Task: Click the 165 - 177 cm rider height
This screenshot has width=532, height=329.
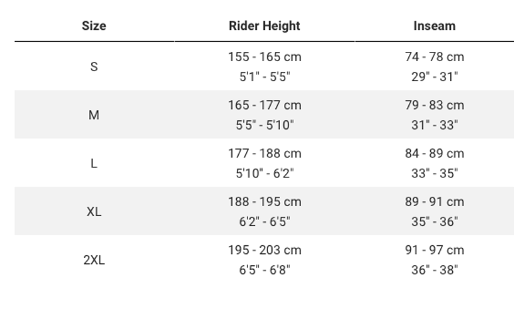Action: [x=265, y=105]
